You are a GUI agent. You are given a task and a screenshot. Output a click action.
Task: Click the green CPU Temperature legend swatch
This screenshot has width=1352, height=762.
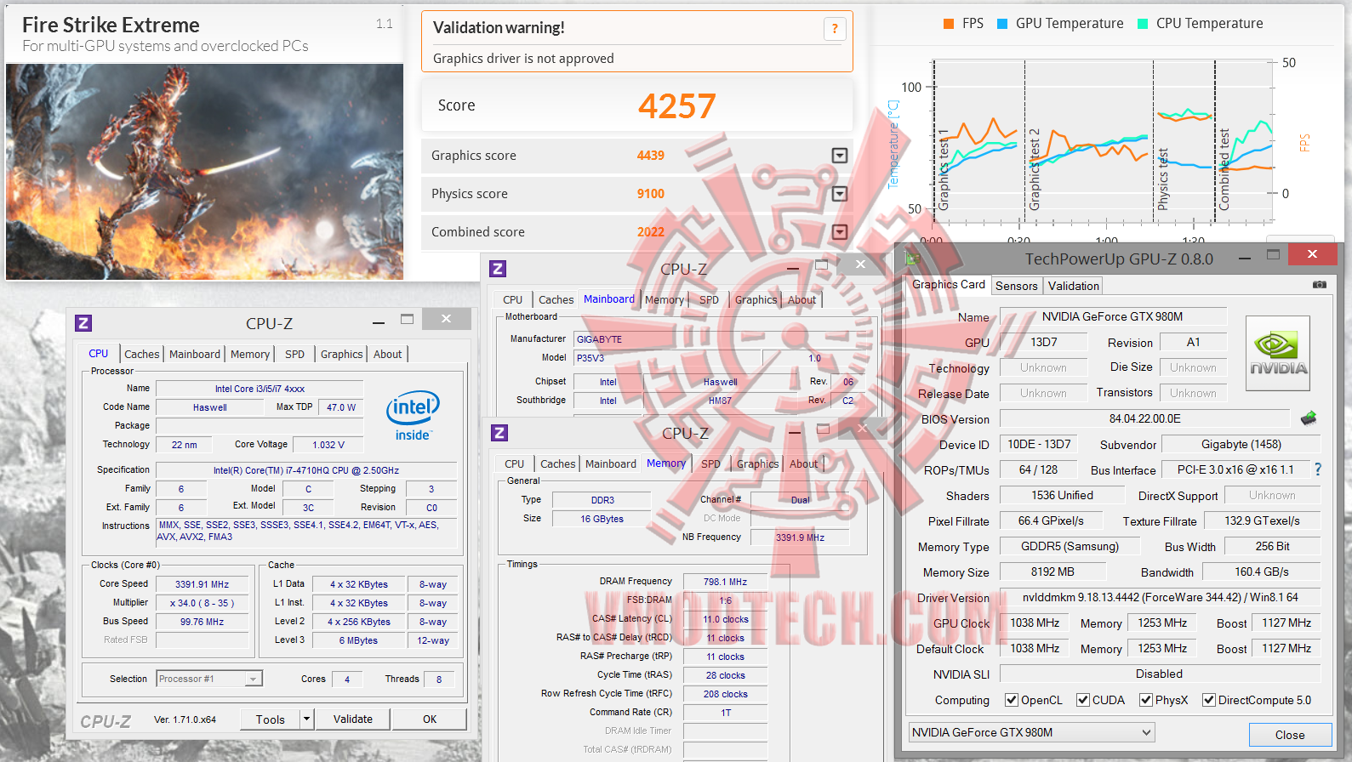coord(1143,24)
